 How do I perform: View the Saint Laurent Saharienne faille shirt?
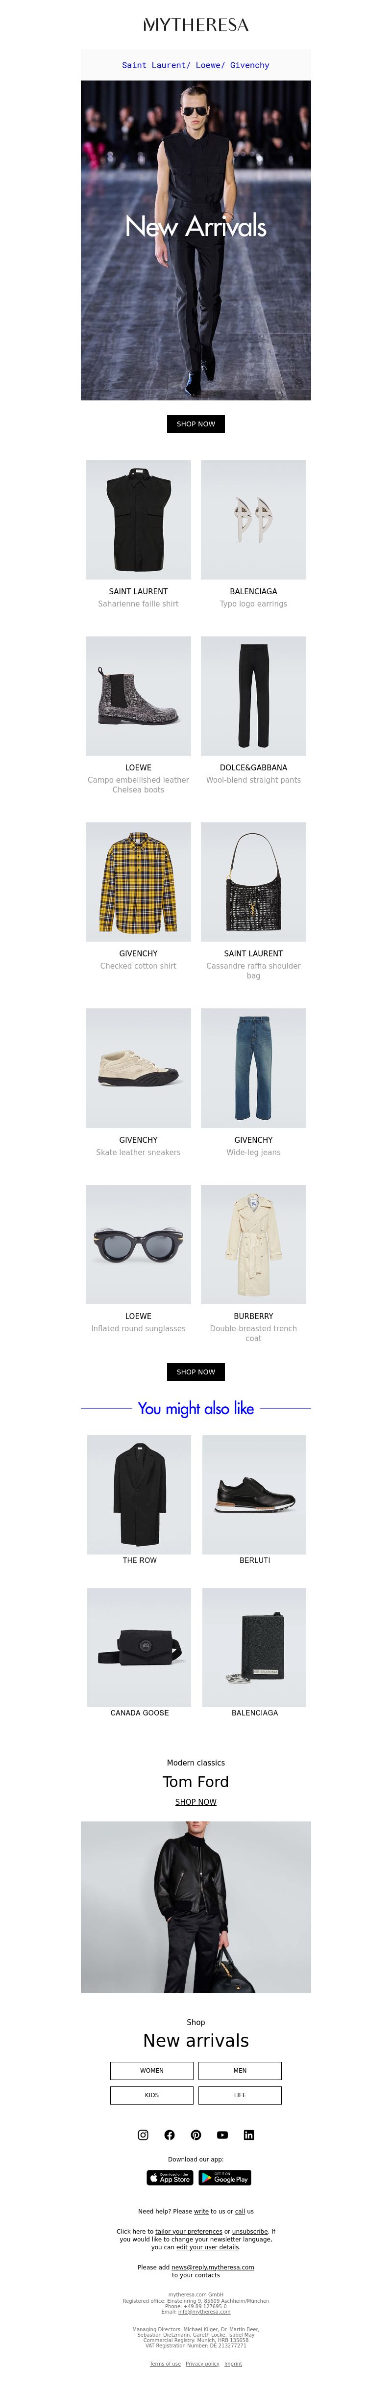(138, 520)
